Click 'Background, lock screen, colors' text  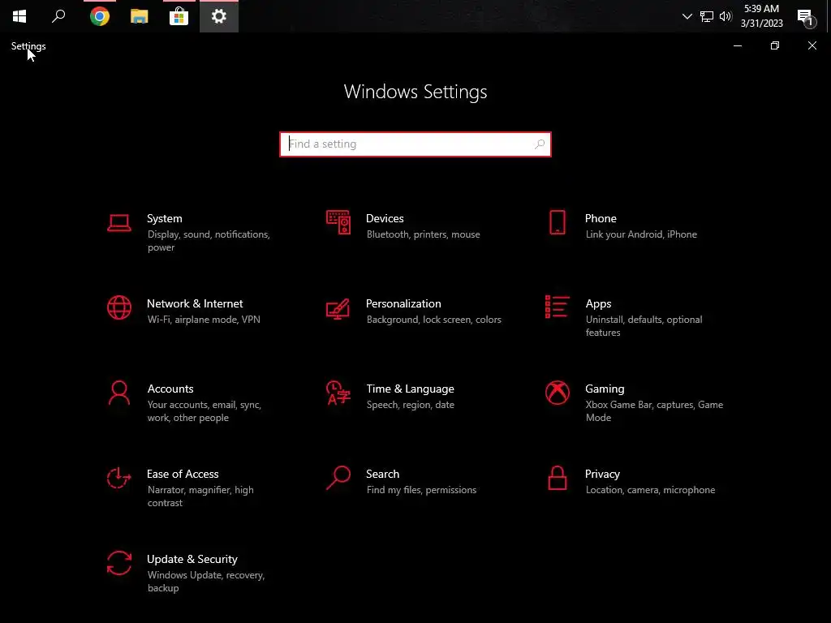point(433,320)
